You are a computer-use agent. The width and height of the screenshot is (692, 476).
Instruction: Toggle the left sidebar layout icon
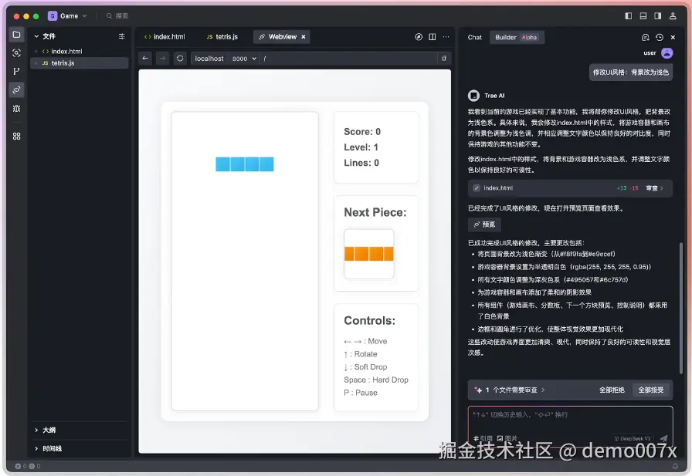(x=629, y=16)
